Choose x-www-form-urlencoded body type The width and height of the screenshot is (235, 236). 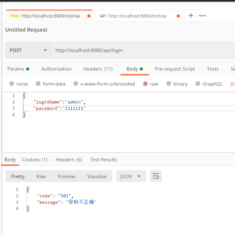point(76,84)
